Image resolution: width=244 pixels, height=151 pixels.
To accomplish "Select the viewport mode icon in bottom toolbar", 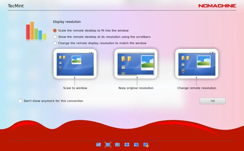I will click(98, 145).
